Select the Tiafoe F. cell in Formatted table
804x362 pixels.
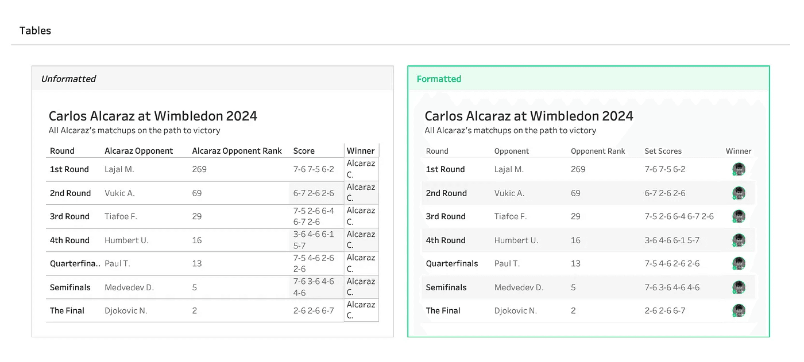click(x=510, y=217)
